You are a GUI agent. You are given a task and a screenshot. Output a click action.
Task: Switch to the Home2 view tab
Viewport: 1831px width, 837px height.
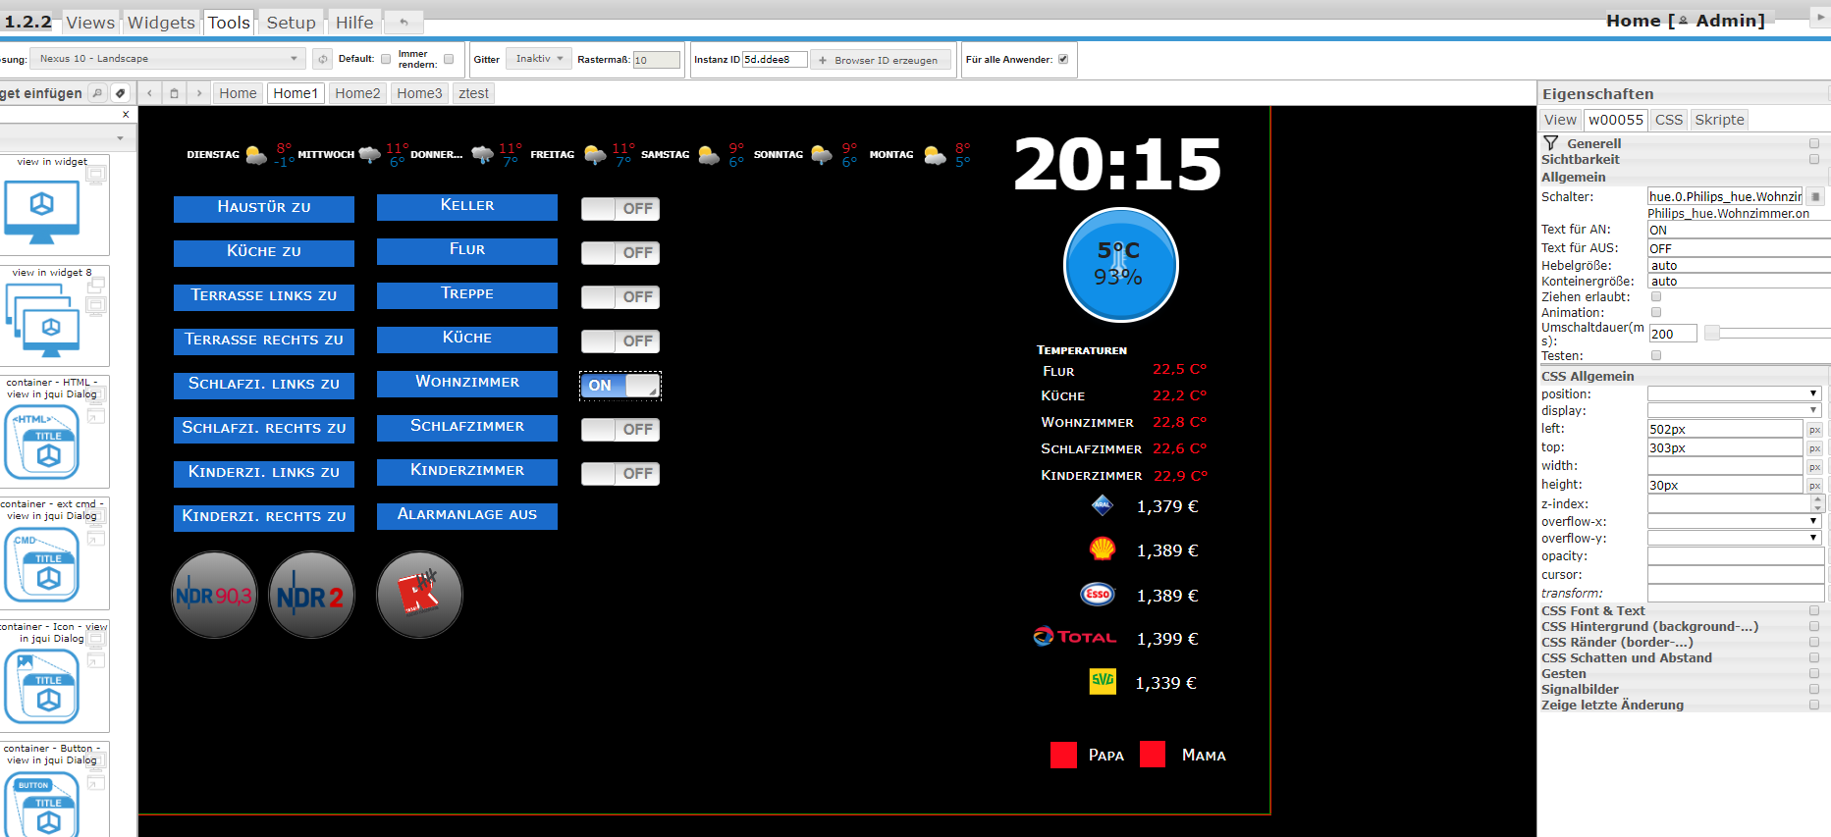click(357, 93)
